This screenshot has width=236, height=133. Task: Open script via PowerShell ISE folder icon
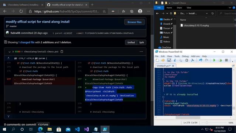(163, 60)
